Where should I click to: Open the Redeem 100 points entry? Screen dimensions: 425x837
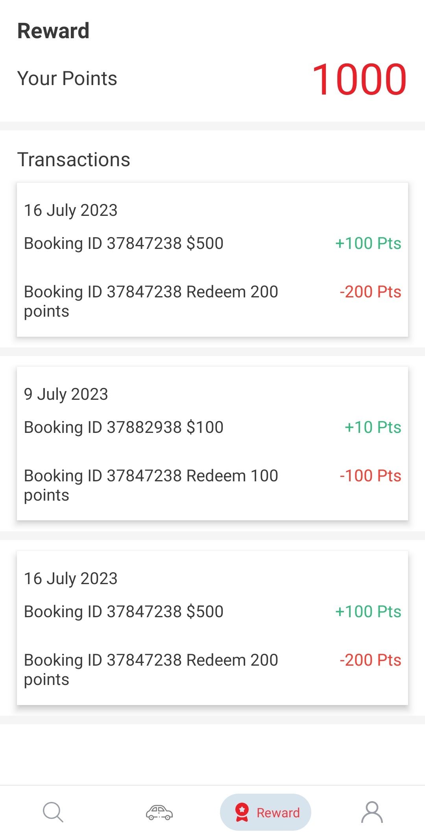click(x=151, y=485)
